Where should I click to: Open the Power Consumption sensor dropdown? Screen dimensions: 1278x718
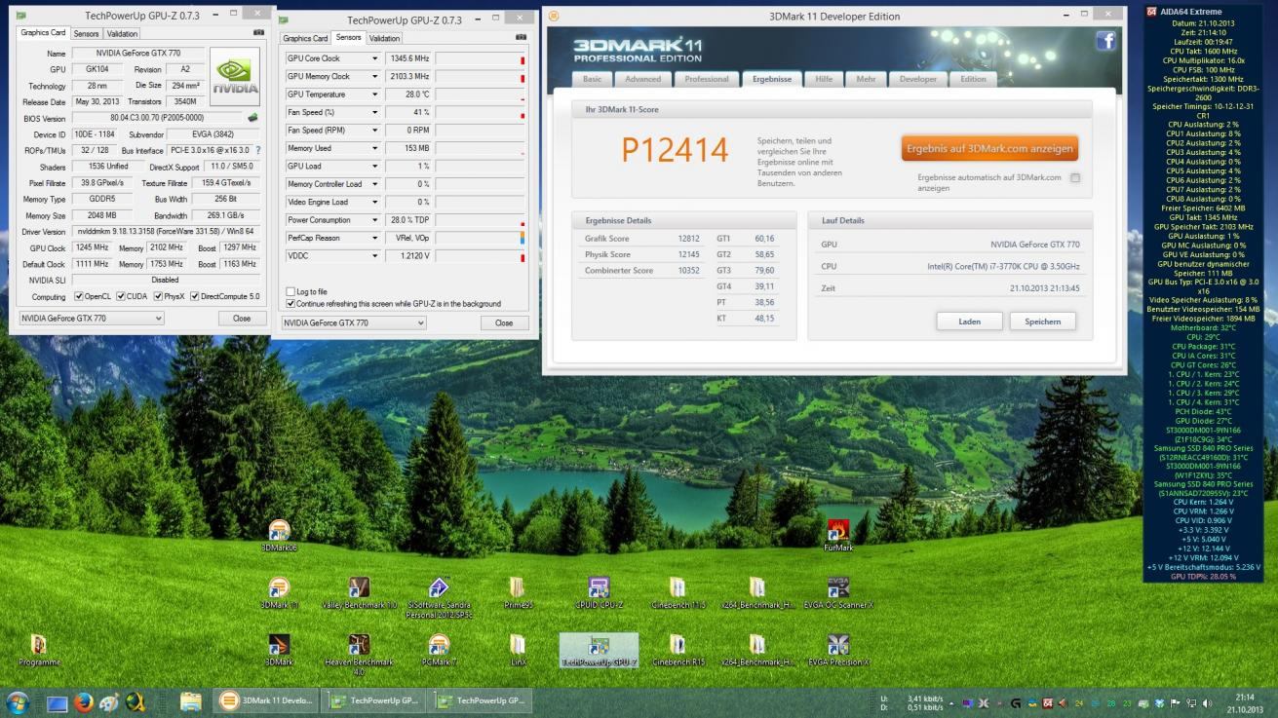click(374, 220)
